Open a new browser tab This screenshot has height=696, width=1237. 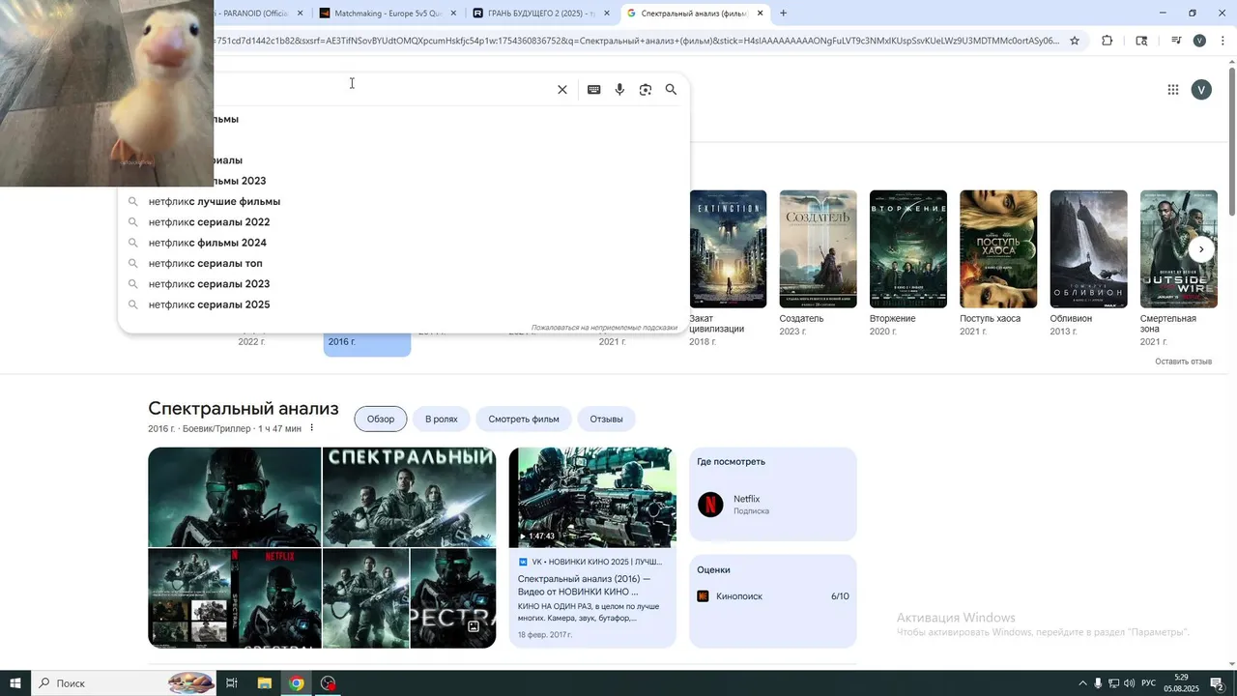tap(783, 14)
